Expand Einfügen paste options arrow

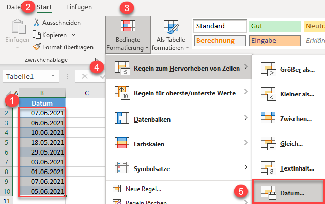pos(18,48)
